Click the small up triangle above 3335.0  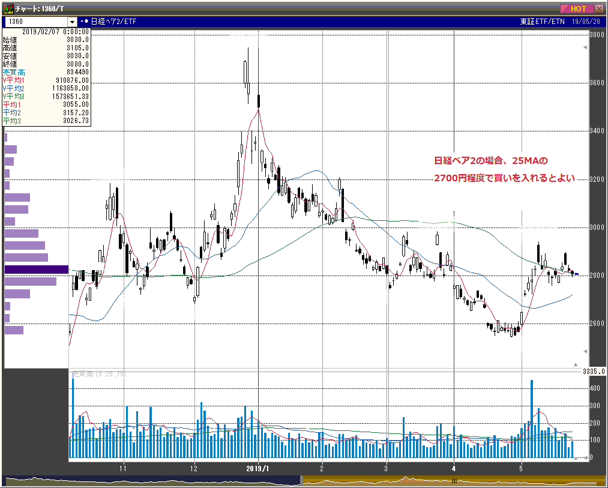[576, 364]
